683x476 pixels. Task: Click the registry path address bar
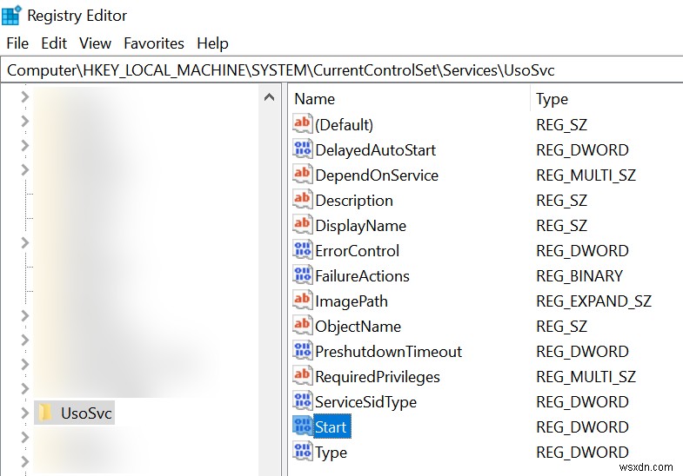[341, 70]
